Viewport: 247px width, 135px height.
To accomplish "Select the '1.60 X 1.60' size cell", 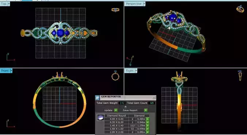I will point(117,129).
